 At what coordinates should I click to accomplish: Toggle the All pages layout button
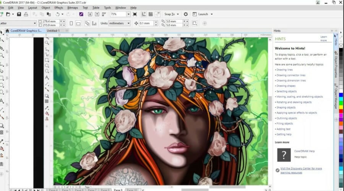pos(87,23)
